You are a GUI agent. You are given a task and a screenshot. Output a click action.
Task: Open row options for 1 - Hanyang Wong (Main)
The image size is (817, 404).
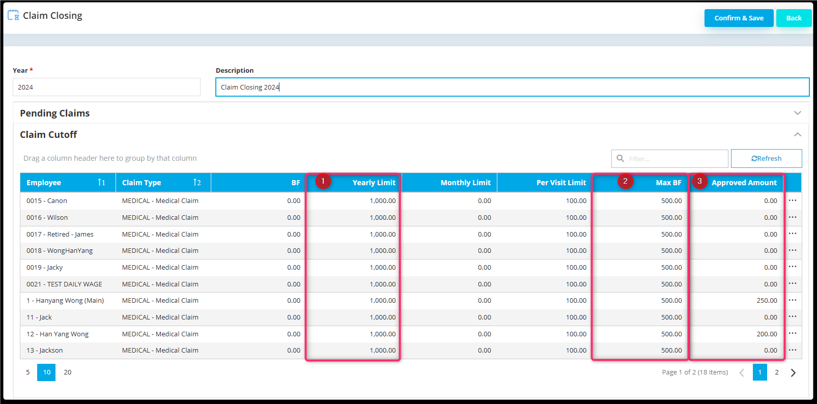point(793,300)
